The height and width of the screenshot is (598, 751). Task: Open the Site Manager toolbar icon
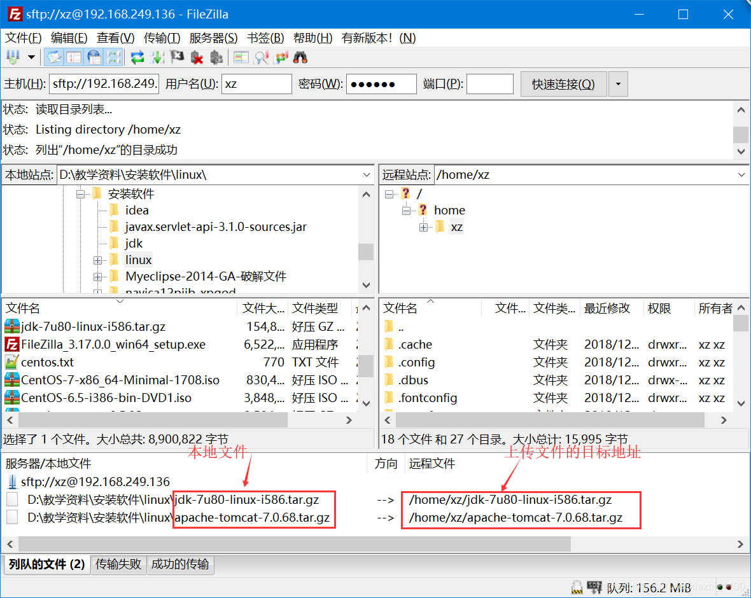point(13,57)
